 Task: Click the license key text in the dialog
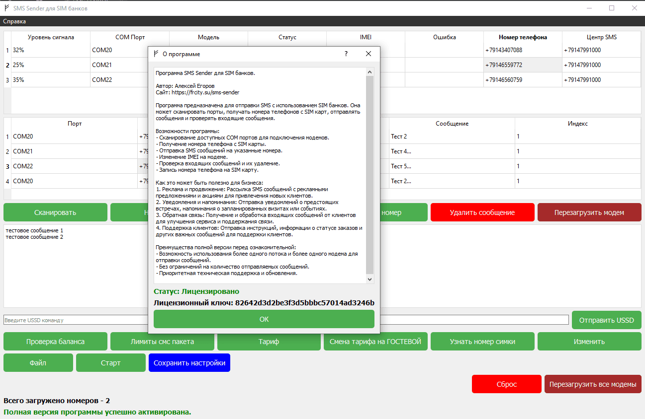264,302
